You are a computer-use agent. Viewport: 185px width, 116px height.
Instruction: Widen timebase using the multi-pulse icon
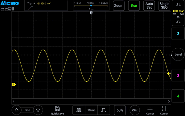click(79, 110)
